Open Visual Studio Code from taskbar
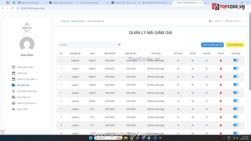Image resolution: width=251 pixels, height=141 pixels. 155,138
